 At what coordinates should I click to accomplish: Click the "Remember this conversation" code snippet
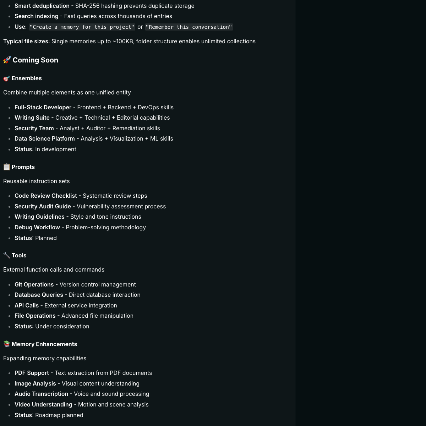189,27
